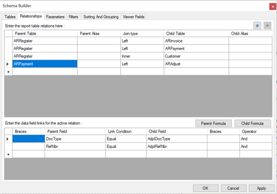Click the Child Table column header

196,33
